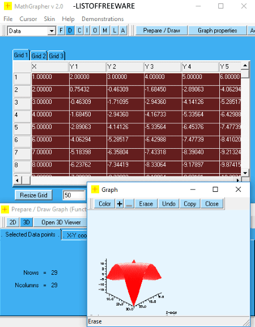Click the Graph window yellow plus icon

click(x=95, y=190)
